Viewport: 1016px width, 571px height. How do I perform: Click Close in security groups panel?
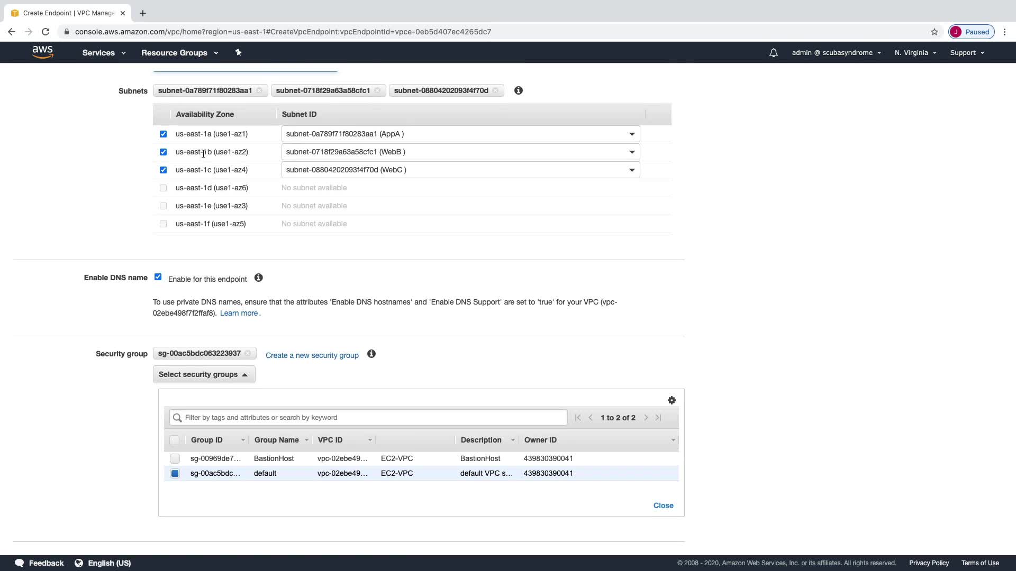coord(663,505)
